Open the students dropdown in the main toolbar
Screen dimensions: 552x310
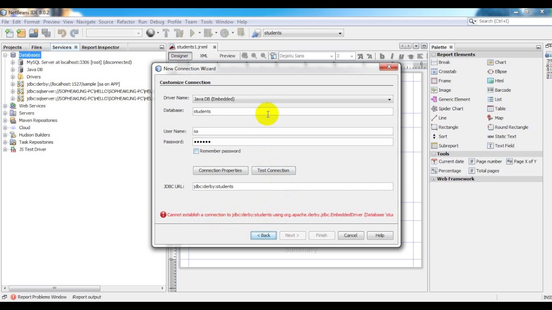[x=340, y=33]
